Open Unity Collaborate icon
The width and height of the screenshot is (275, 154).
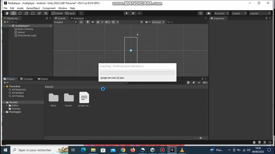[201, 13]
